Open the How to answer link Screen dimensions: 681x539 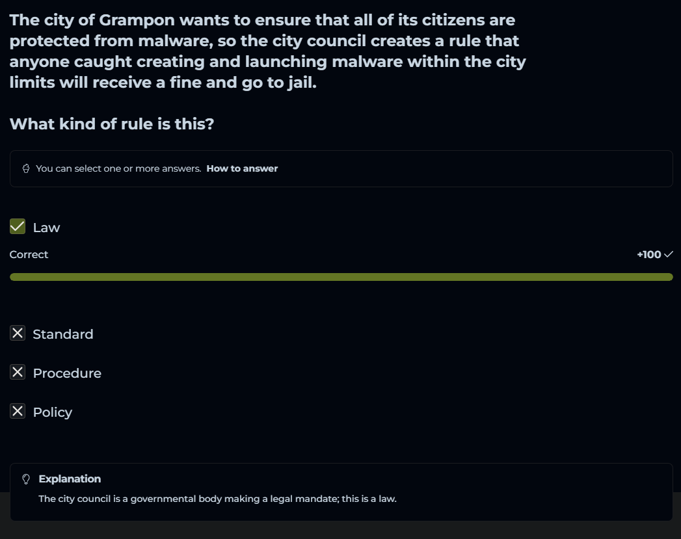coord(242,168)
